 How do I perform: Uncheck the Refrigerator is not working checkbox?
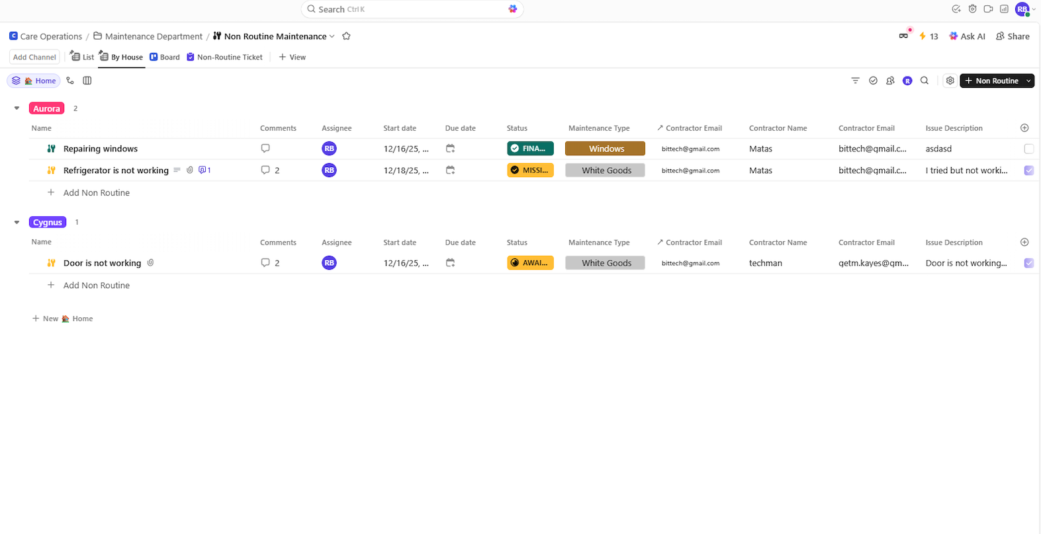point(1028,171)
